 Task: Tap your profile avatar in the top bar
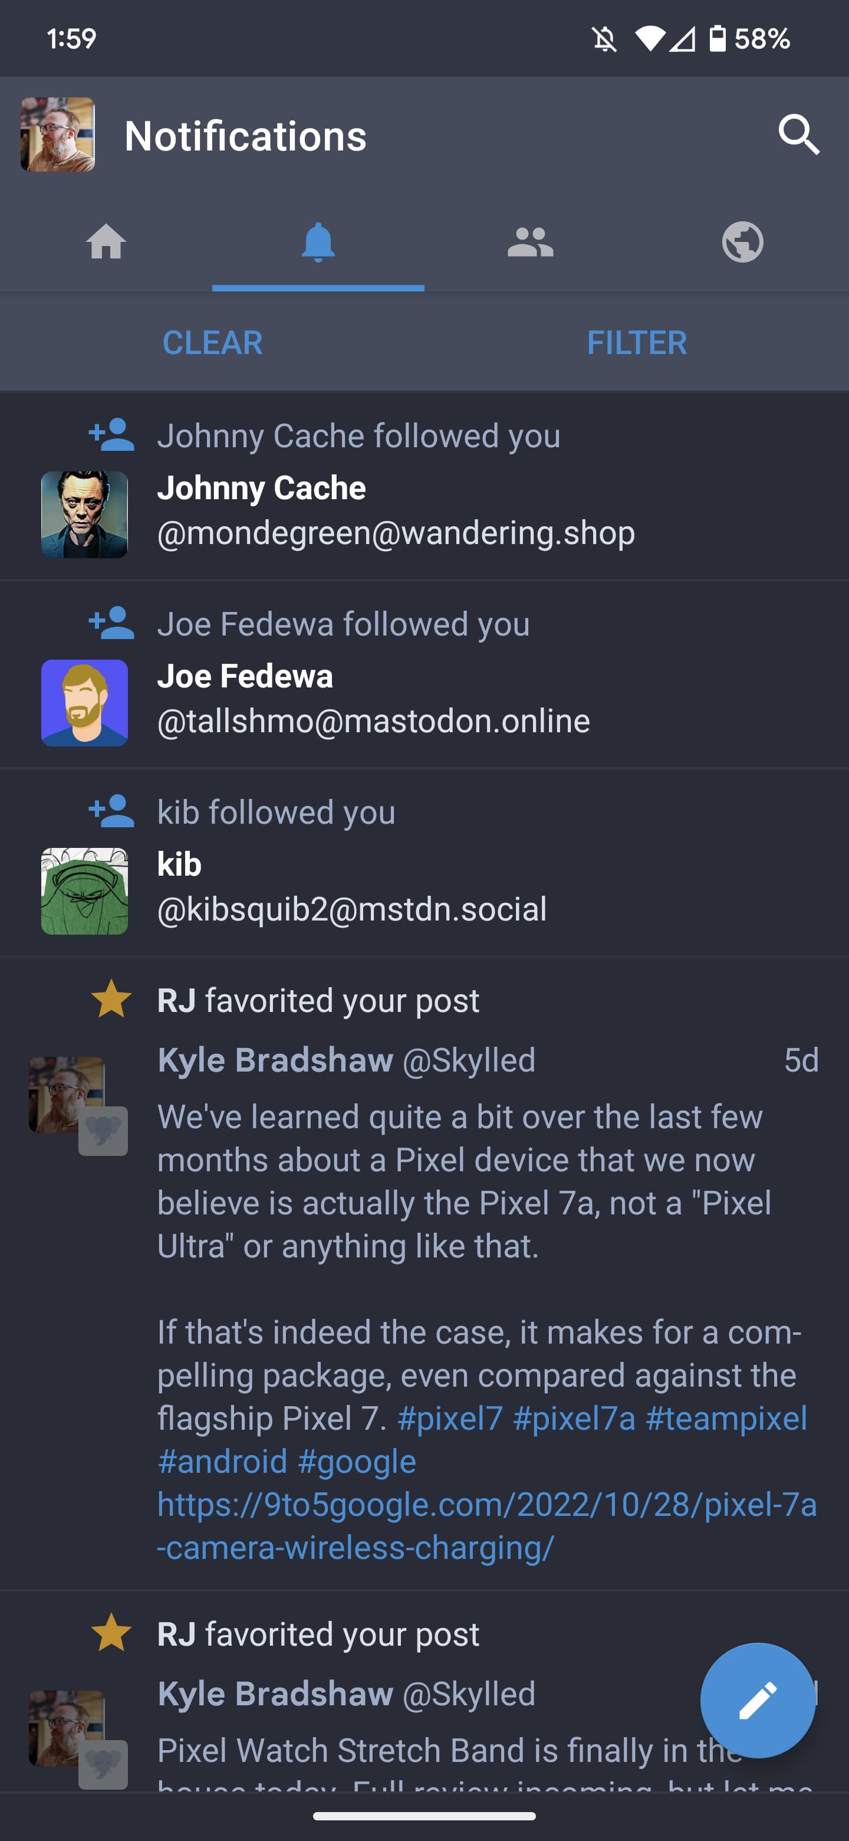pos(57,136)
